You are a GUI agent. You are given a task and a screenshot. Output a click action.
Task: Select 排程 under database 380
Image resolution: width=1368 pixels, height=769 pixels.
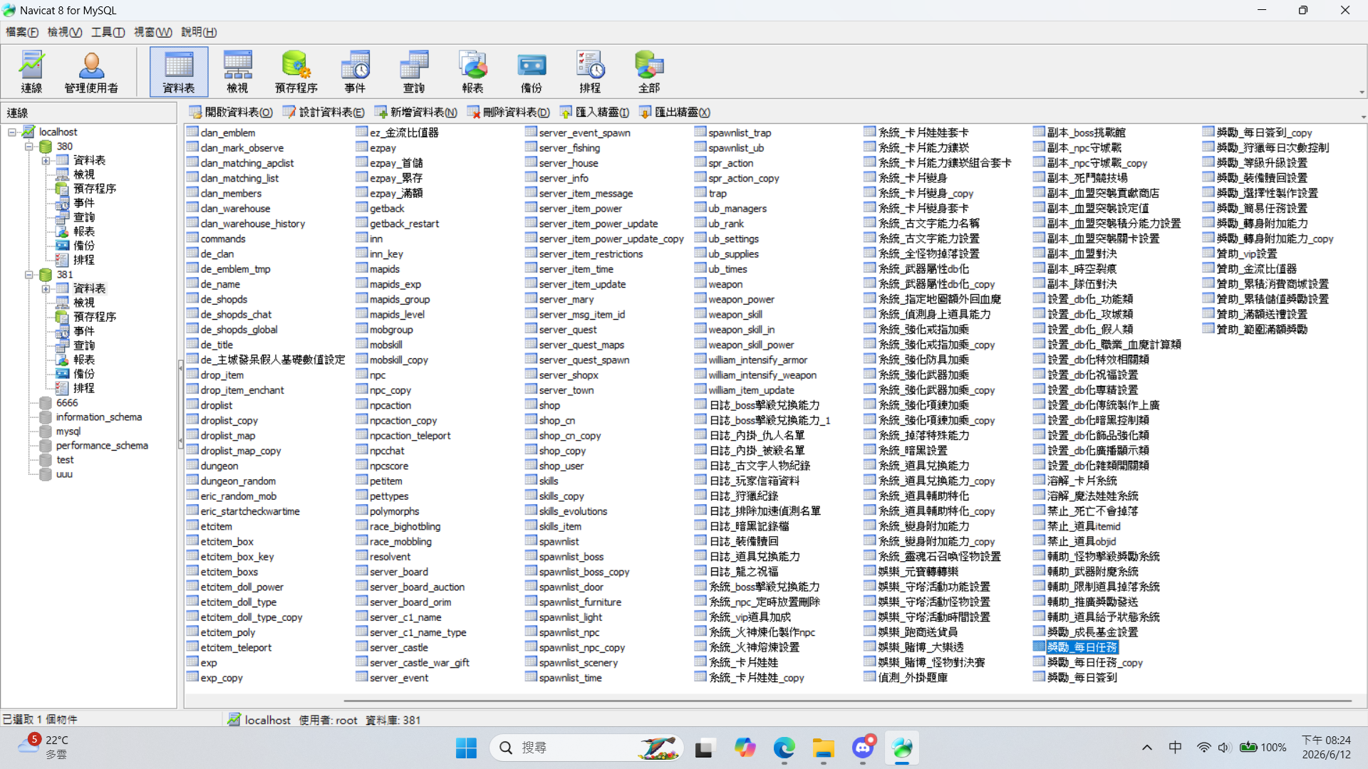(84, 260)
